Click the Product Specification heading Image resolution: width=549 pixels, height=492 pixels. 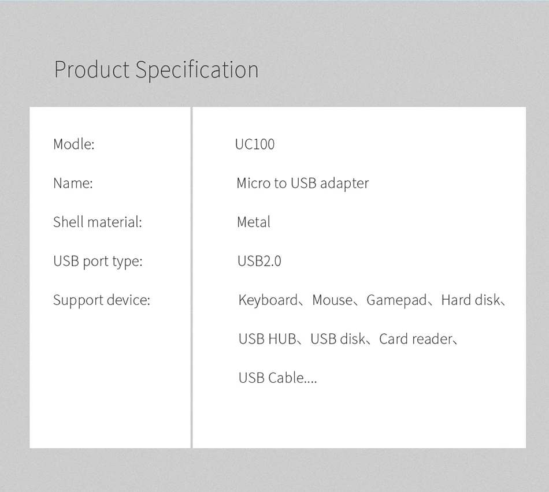(156, 70)
